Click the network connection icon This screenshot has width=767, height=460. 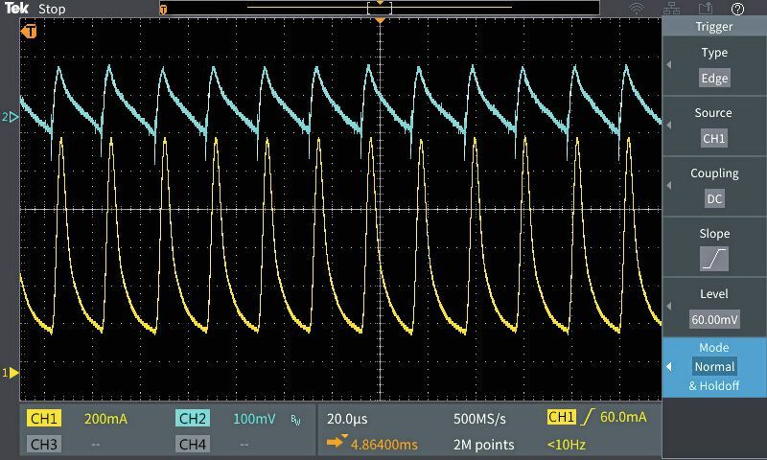tap(671, 9)
